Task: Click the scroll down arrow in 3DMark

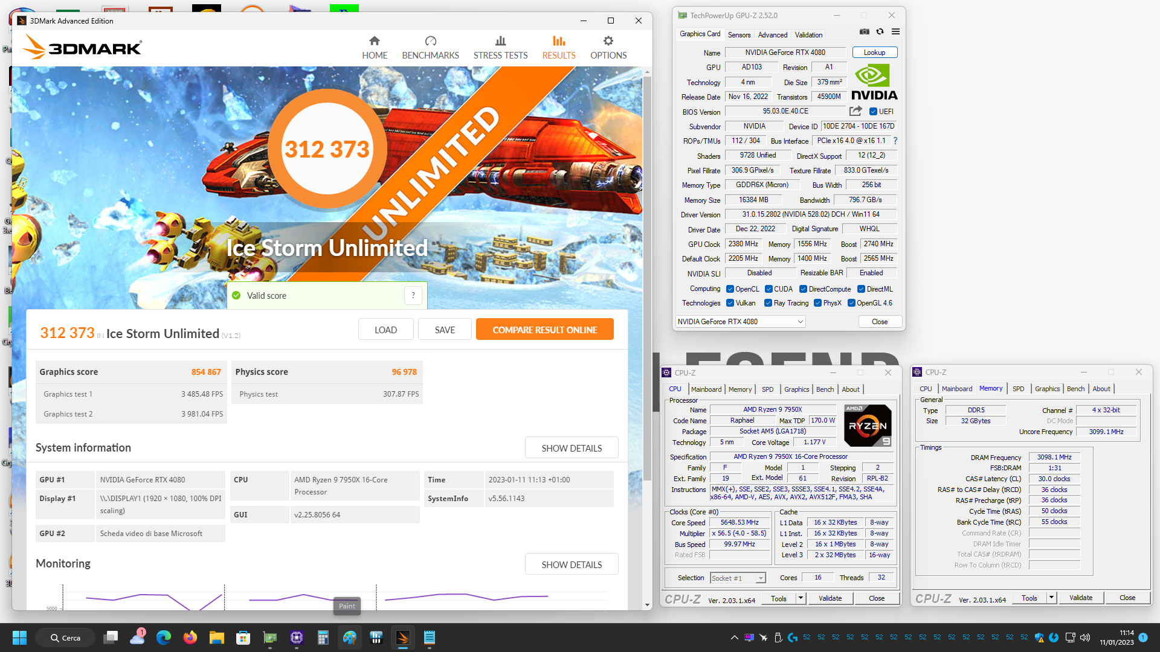Action: point(647,605)
